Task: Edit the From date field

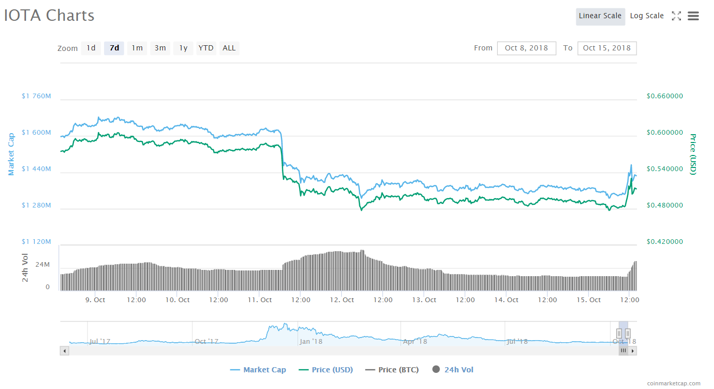Action: pos(526,48)
